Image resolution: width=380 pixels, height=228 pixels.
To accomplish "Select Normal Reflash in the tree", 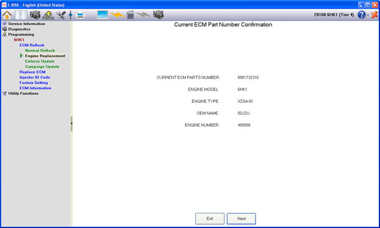I will point(40,50).
